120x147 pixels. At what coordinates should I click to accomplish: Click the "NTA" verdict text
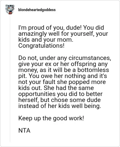tap(24, 130)
